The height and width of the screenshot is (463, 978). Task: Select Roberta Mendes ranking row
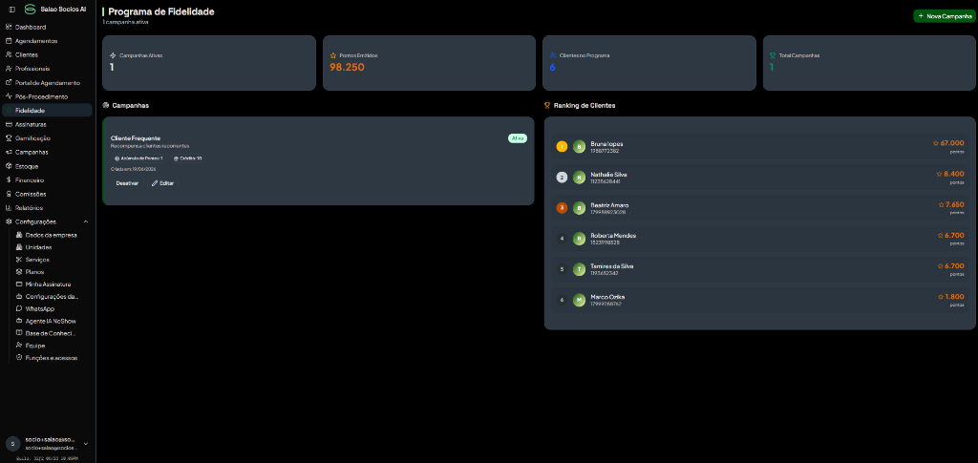[x=759, y=239]
